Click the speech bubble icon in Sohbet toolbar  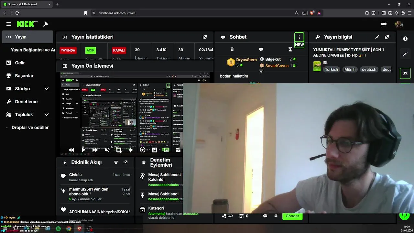click(261, 50)
